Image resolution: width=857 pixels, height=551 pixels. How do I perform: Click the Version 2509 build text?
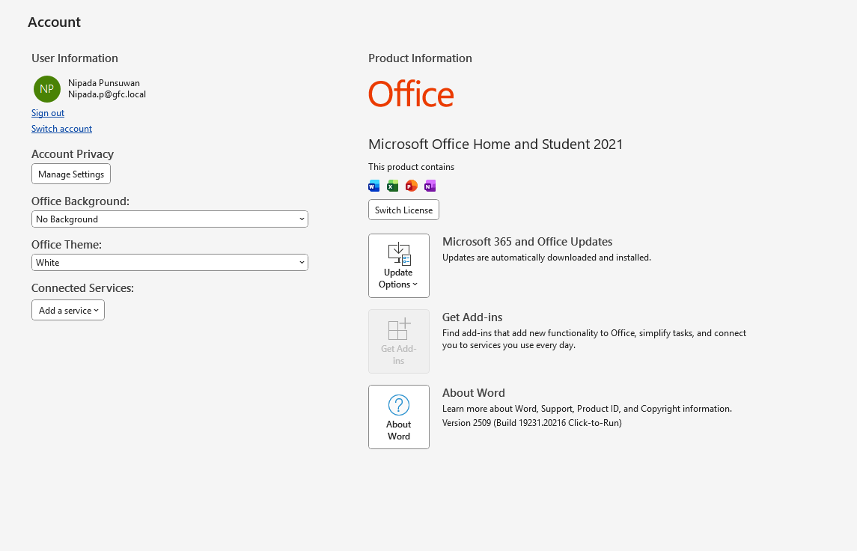pos(531,423)
